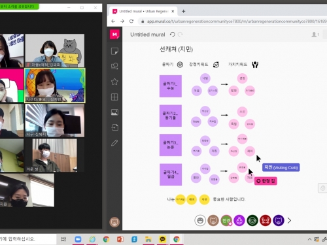Click the green 한경 collaborator avatar

226,220
